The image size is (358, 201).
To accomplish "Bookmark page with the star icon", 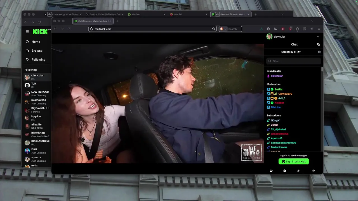I will [214, 29].
